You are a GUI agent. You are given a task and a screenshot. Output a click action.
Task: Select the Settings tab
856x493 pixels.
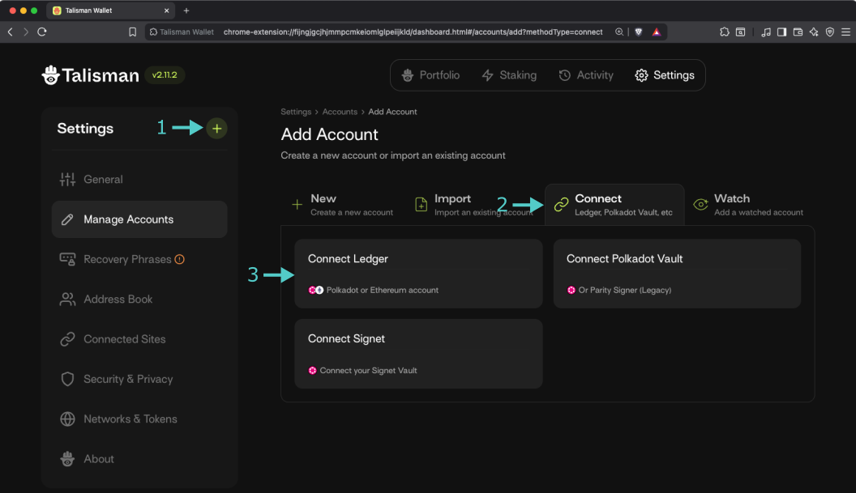[x=665, y=75]
